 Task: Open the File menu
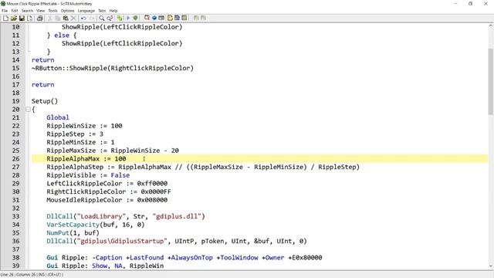(x=5, y=11)
